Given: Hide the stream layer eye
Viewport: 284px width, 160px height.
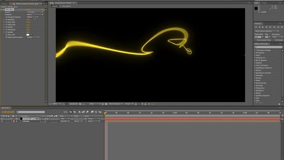Looking at the screenshot, I should [x=2, y=121].
